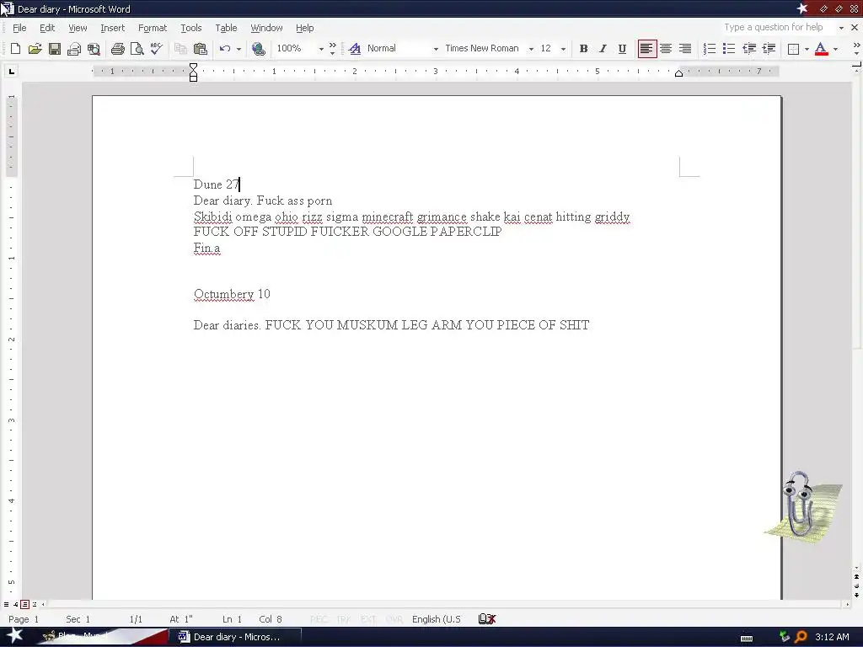Set paragraph to Align Right
The height and width of the screenshot is (647, 863).
[x=684, y=49]
